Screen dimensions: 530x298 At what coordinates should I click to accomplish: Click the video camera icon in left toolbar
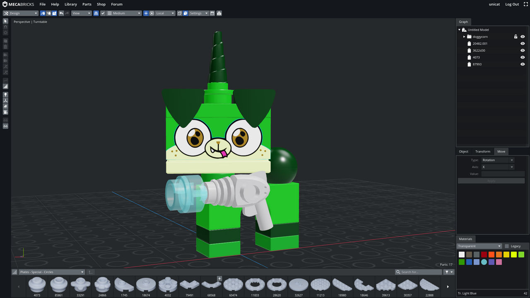pyautogui.click(x=5, y=112)
